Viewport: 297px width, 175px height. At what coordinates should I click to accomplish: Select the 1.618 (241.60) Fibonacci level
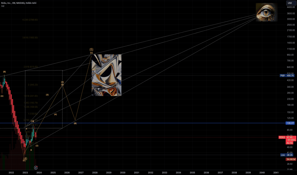click(x=31, y=96)
